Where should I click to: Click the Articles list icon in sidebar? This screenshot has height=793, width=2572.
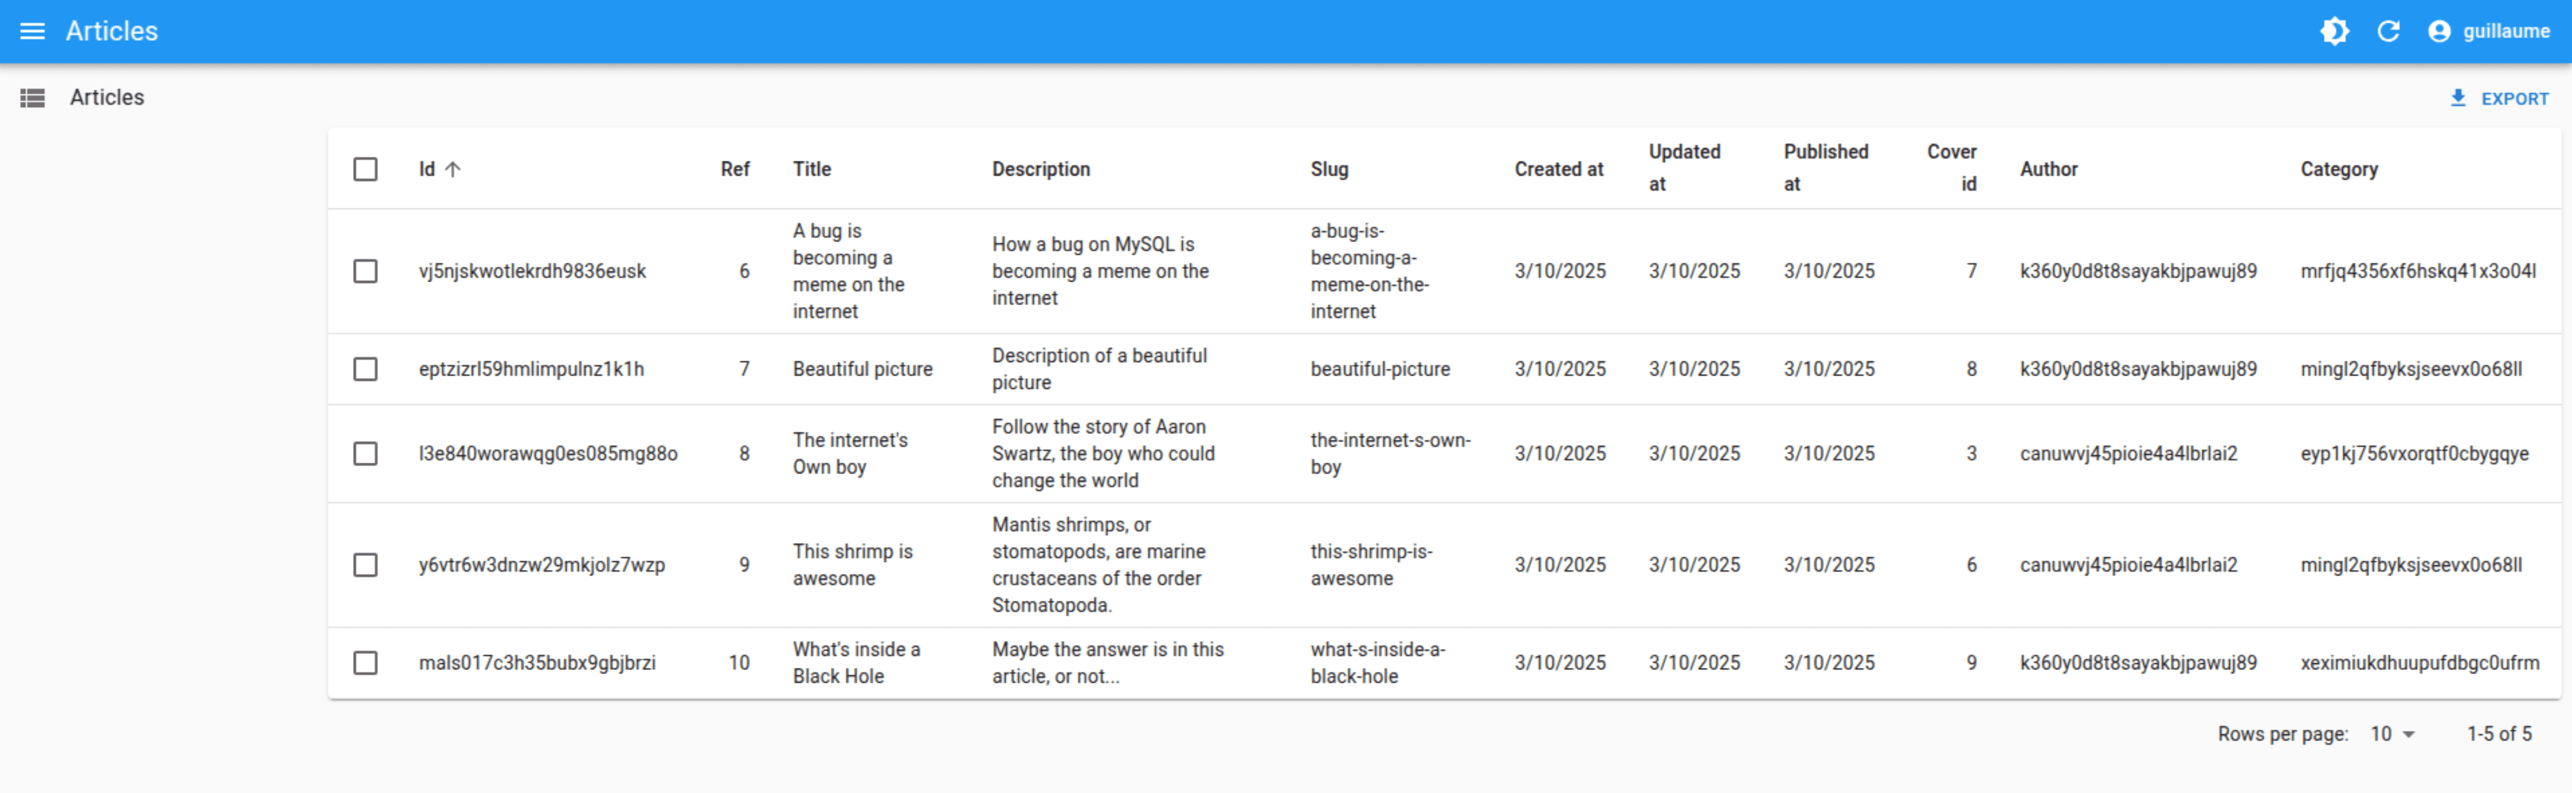point(32,98)
